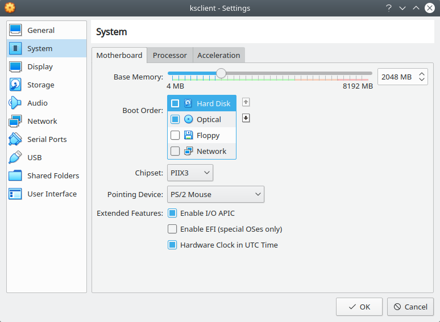Open the Serial Ports settings category
Screen dimensions: 440x322
click(x=47, y=139)
